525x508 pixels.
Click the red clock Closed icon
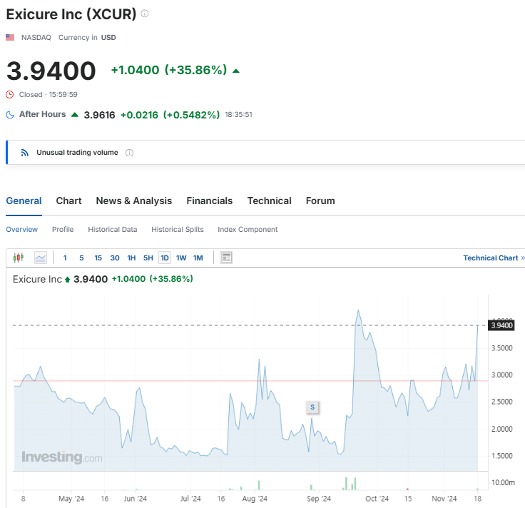click(10, 94)
